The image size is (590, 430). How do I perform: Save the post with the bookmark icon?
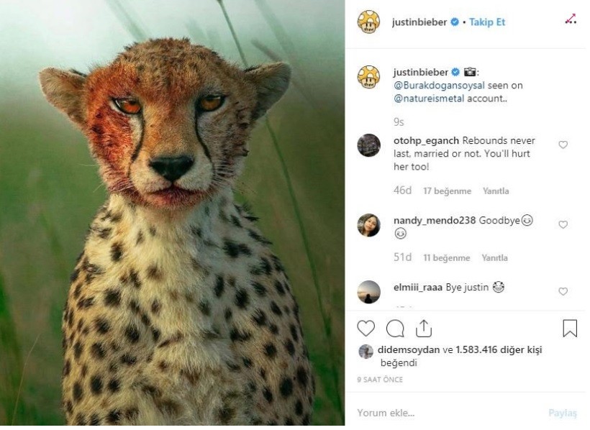click(x=569, y=328)
